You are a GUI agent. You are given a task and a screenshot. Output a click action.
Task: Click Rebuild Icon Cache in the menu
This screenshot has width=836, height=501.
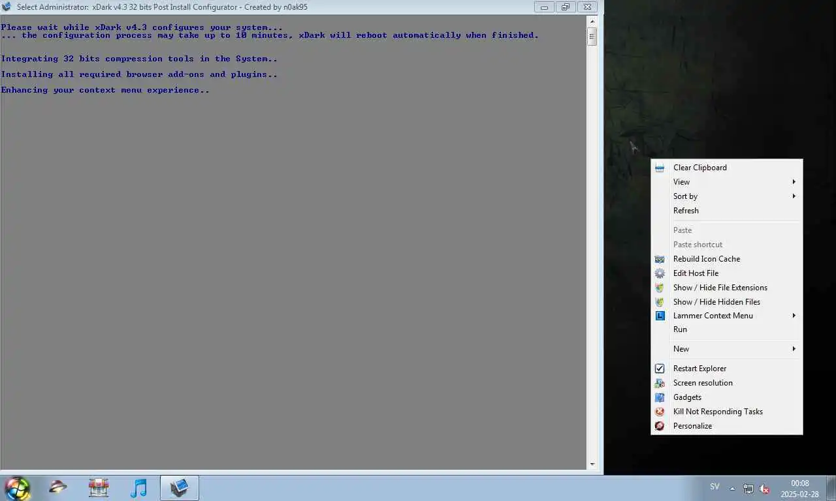click(x=727, y=259)
